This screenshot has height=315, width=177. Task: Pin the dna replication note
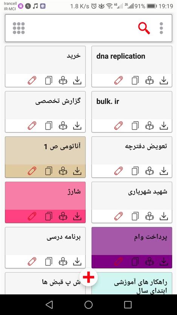[x=119, y=80]
